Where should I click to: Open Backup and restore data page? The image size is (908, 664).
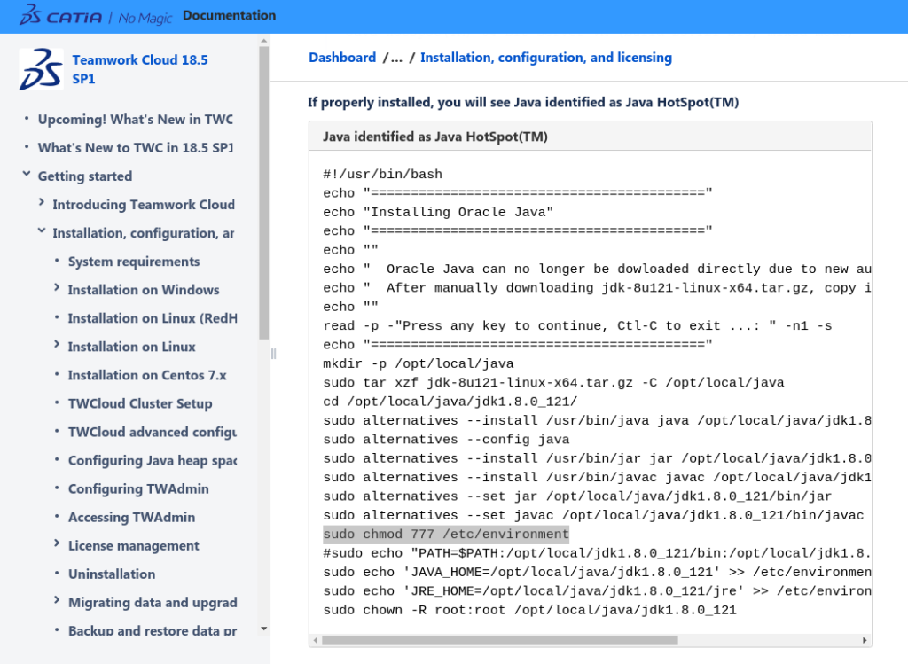pyautogui.click(x=153, y=630)
